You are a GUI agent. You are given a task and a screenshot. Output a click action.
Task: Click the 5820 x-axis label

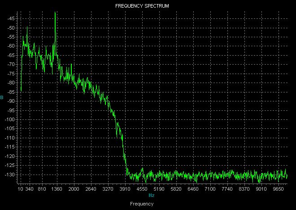[x=176, y=189]
